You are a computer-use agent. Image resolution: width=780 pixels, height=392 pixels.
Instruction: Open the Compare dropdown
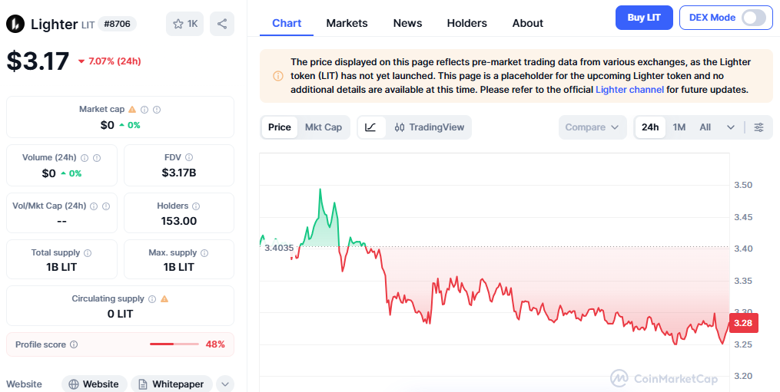pos(592,127)
